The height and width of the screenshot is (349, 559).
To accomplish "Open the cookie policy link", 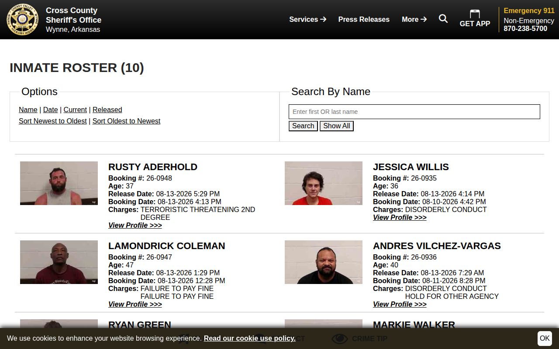I will point(250,339).
